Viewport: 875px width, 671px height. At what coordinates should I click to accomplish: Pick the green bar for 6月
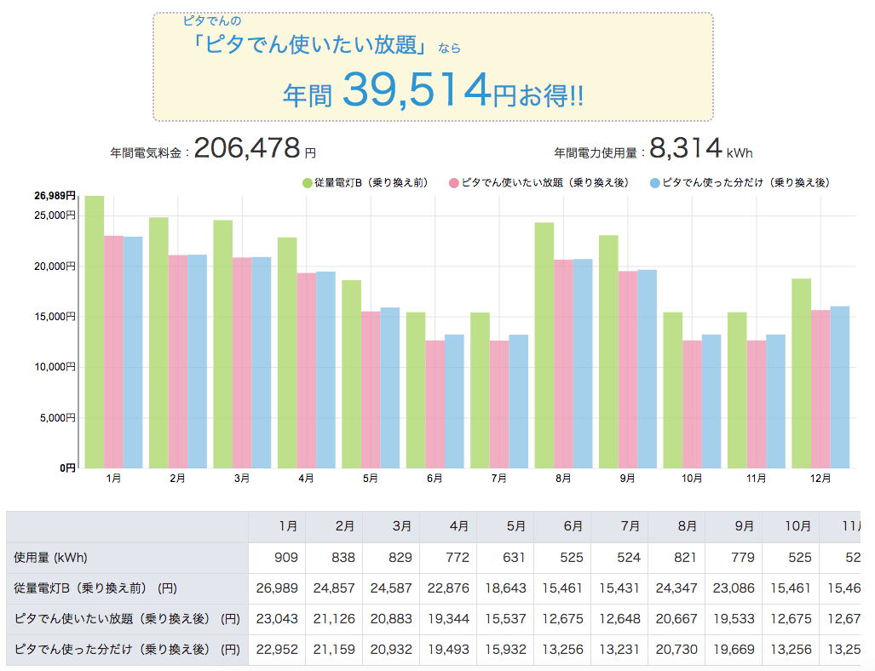416,391
